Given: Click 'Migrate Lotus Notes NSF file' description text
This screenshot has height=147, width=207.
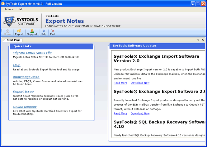Looking at the screenshot, I should click(46, 57).
